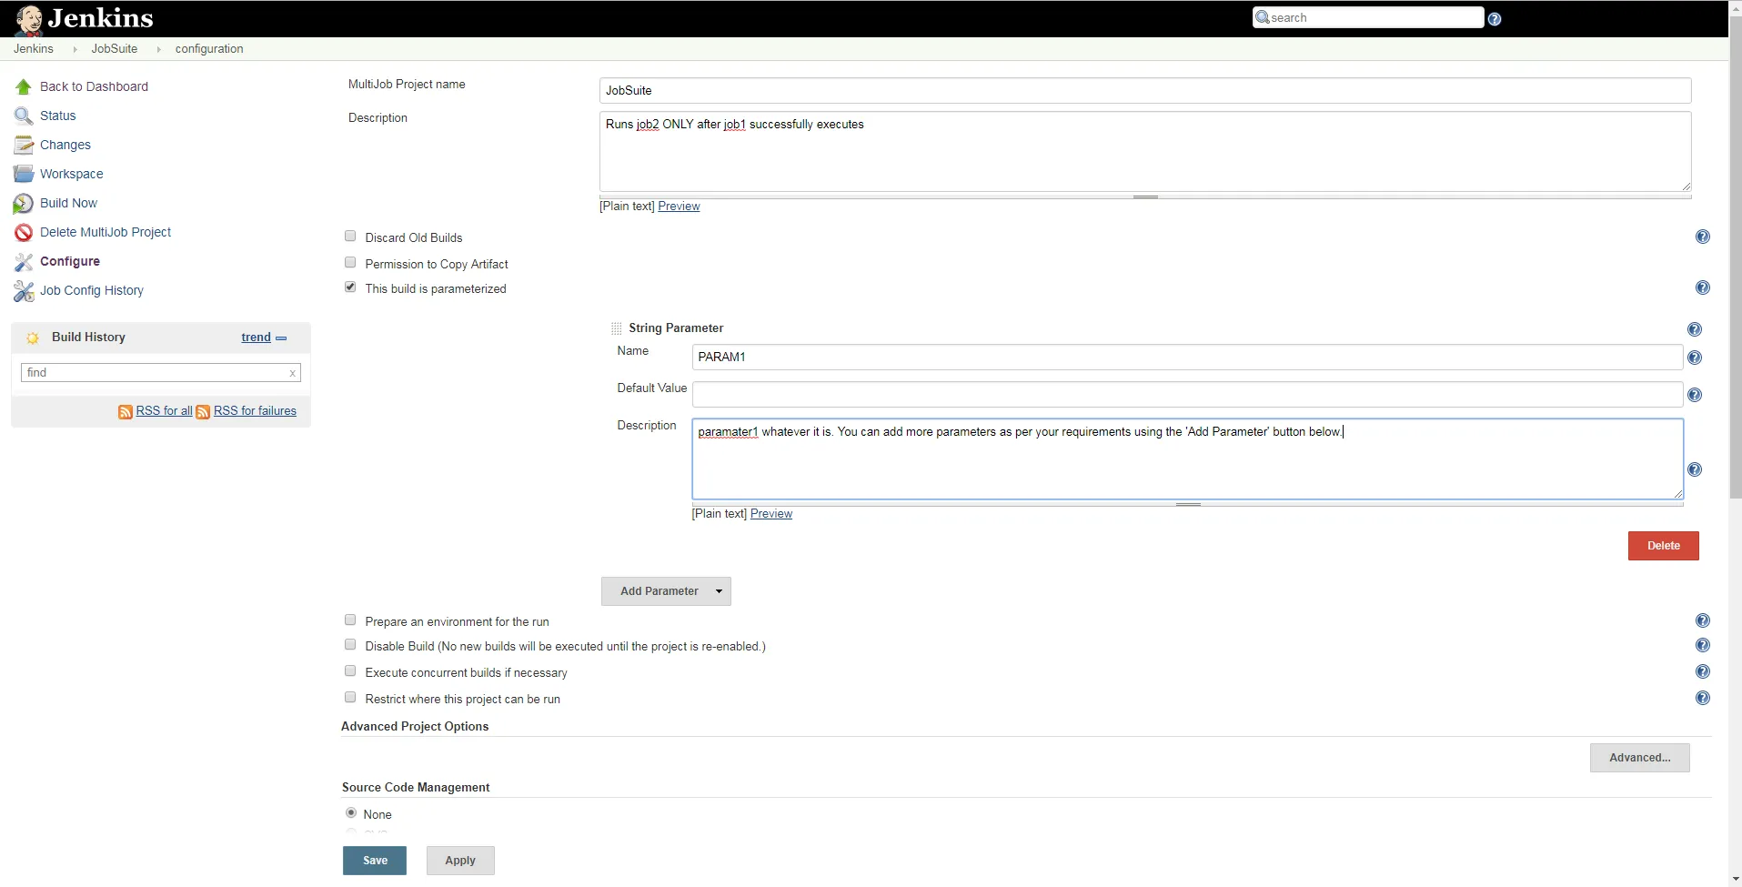1742x887 pixels.
Task: Open help for Restrict where project runs
Action: (x=1703, y=698)
